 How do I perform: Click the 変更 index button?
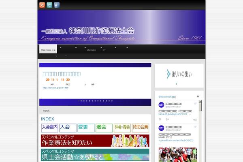click(x=86, y=128)
